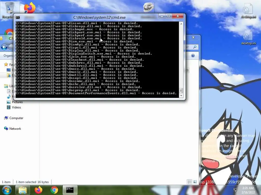This screenshot has width=261, height=195.
Task: Click the Explorer search magnifier icon
Action: (x=195, y=47)
